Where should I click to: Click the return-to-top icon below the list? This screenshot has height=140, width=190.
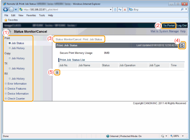click(57, 72)
